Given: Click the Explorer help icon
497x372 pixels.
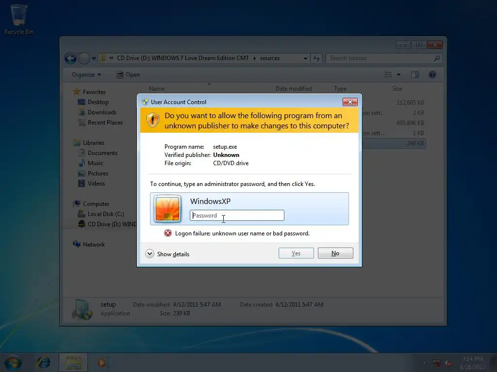Looking at the screenshot, I should pos(432,75).
